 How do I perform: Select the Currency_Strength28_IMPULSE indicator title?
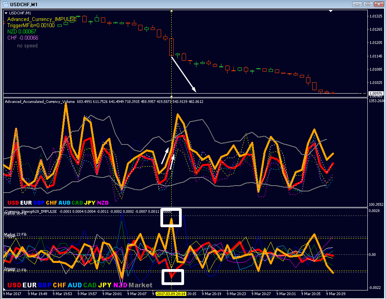(x=31, y=211)
